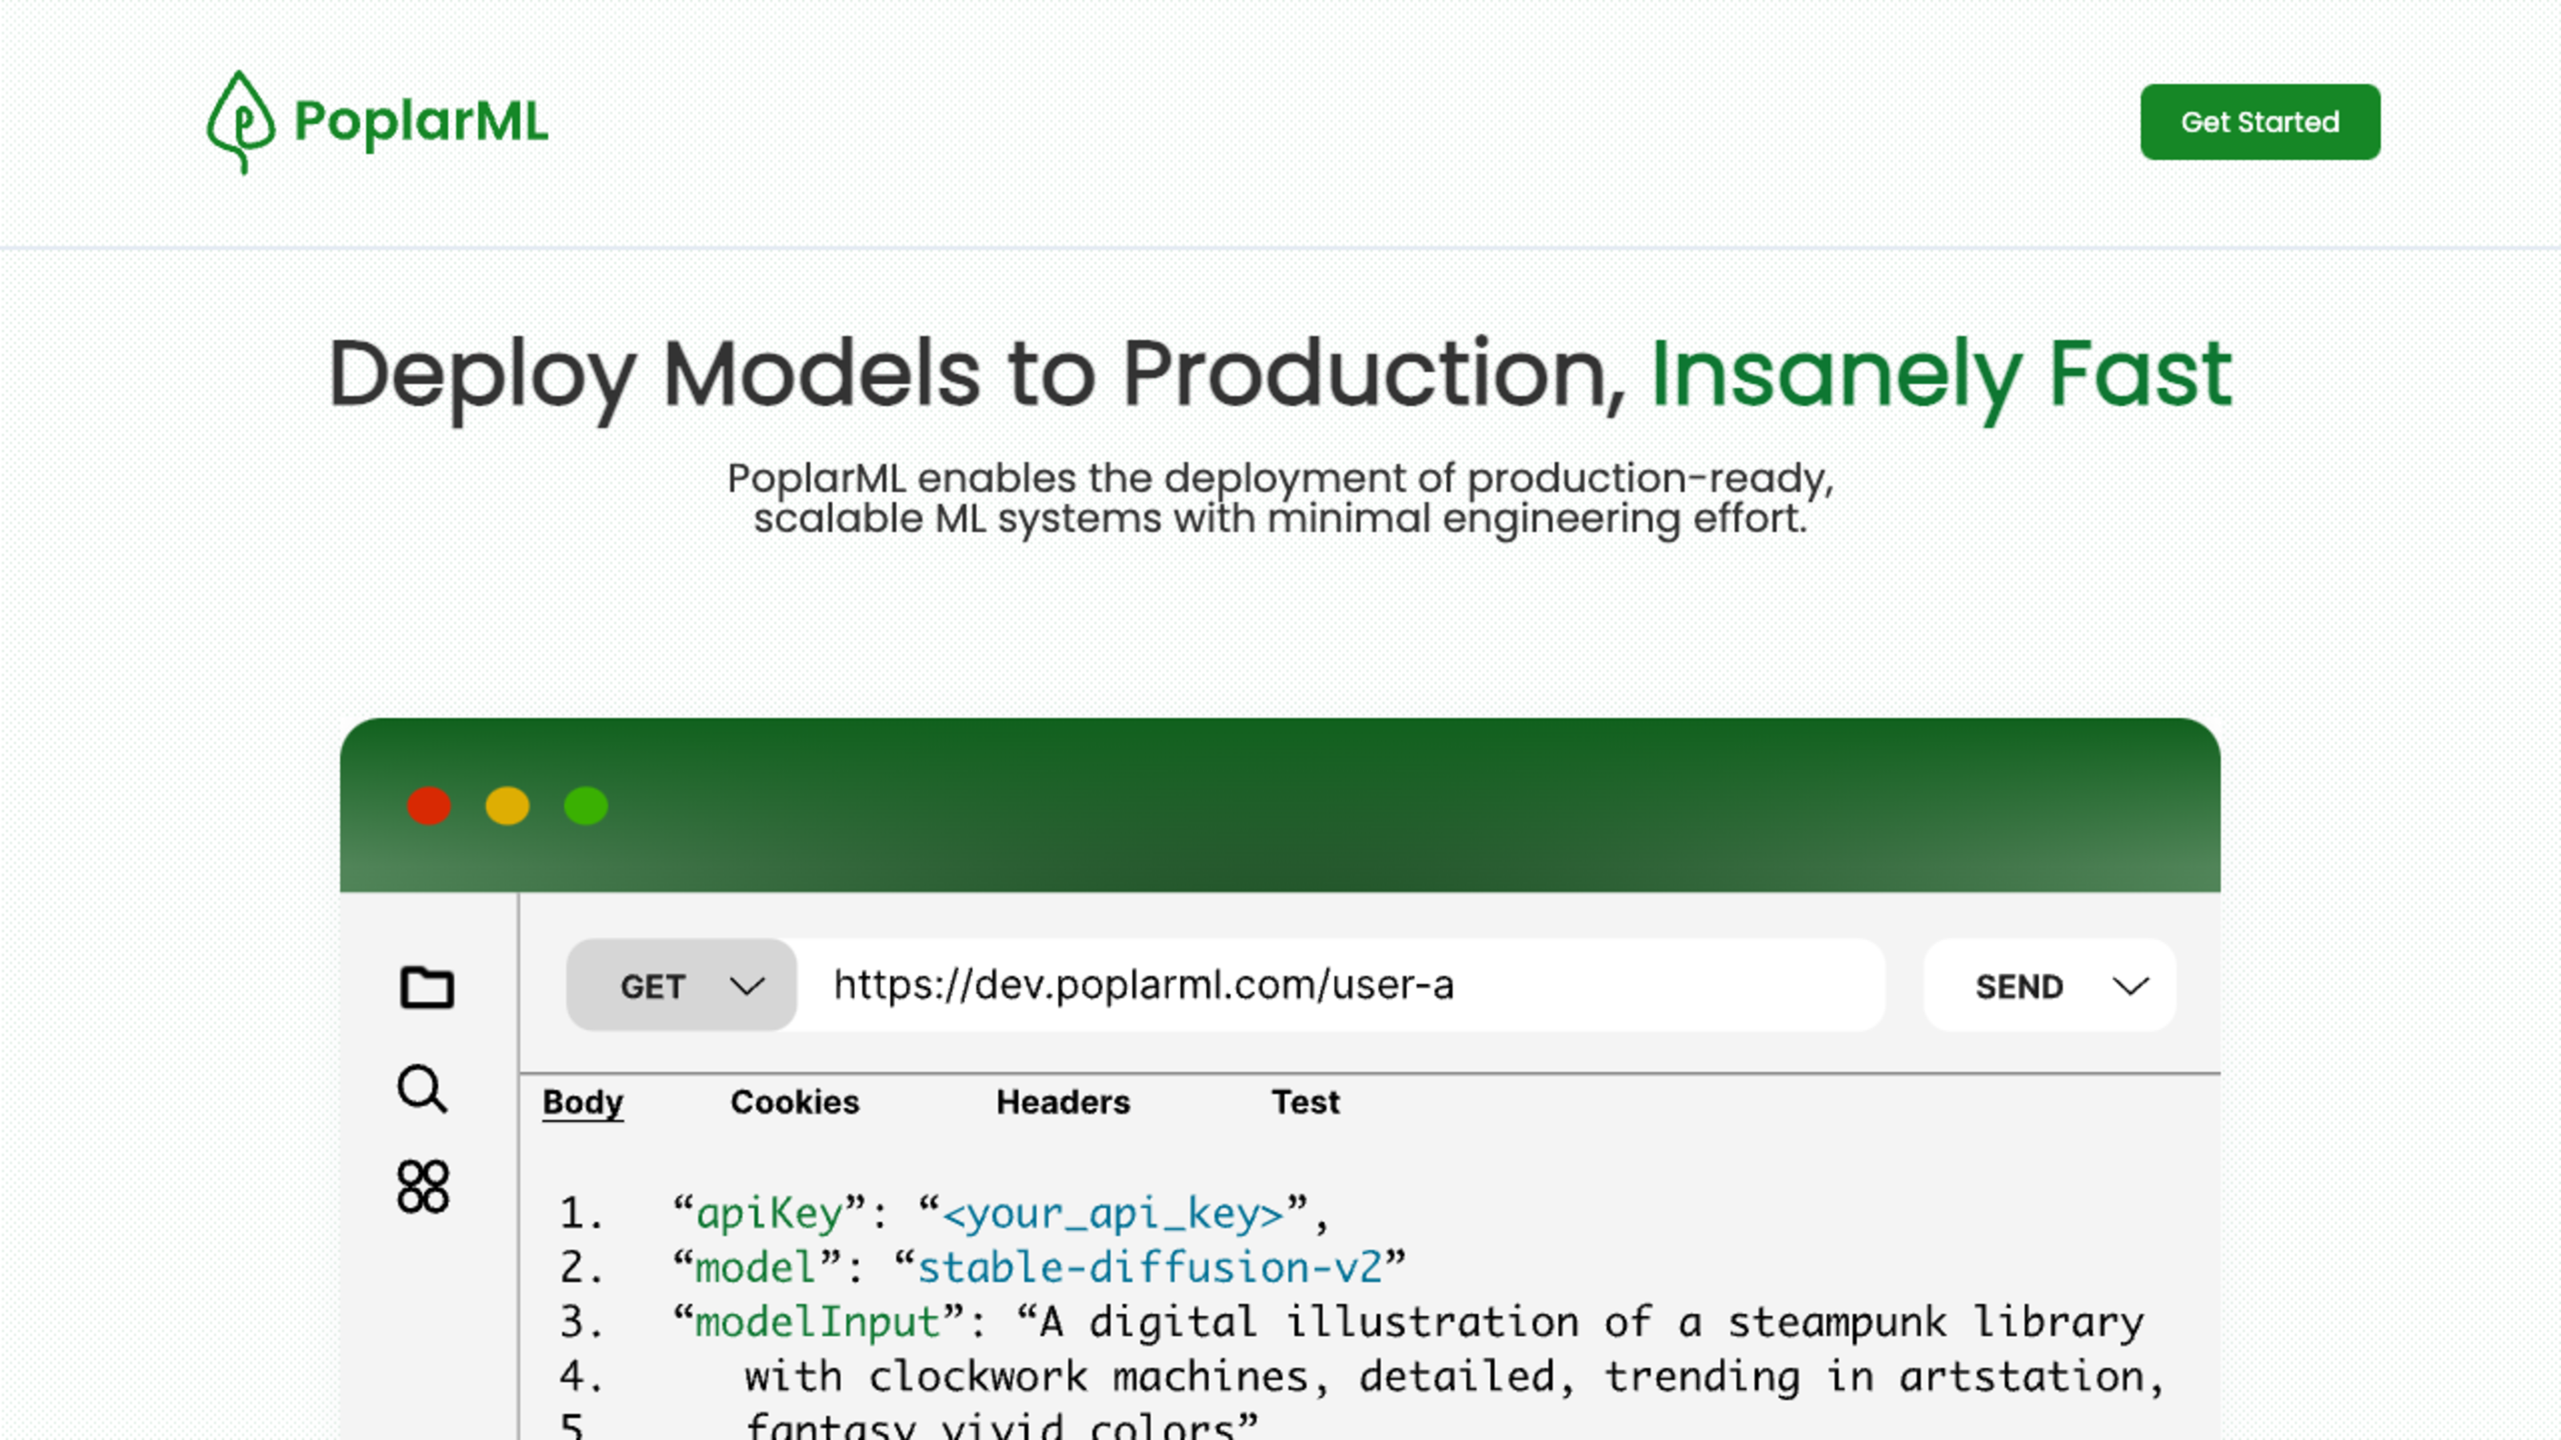The width and height of the screenshot is (2561, 1440).
Task: Select the Test tab
Action: (1305, 1102)
